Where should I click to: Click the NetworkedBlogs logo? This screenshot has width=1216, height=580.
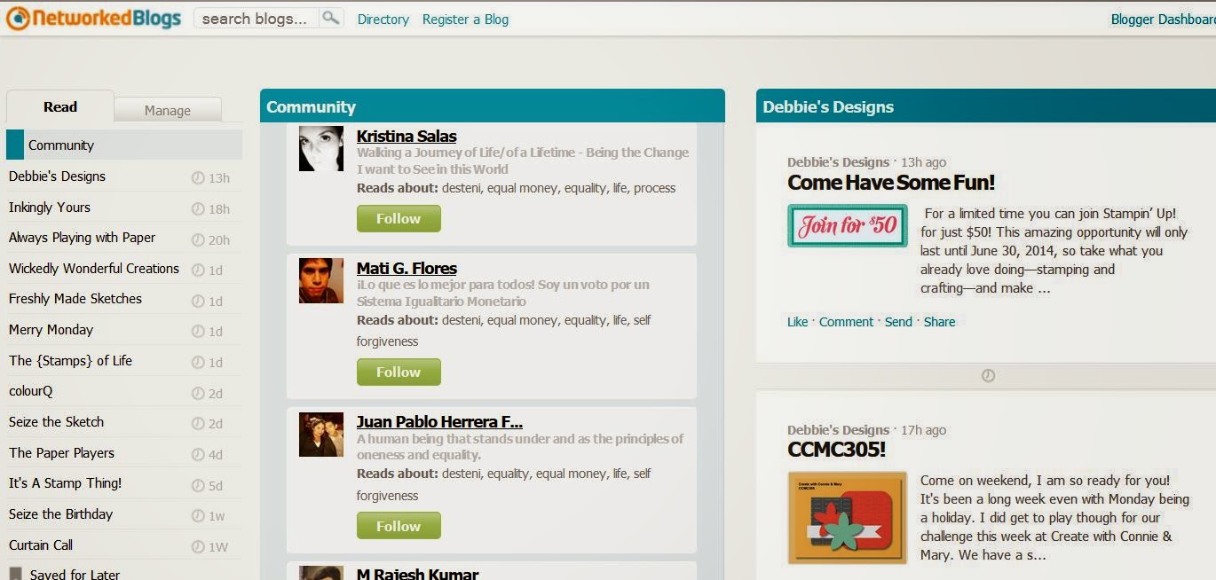(93, 18)
